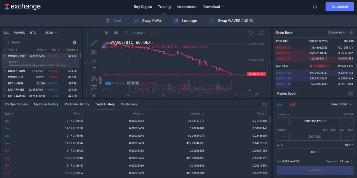Click the info icon beside Search
The image size is (357, 178).
[x=75, y=42]
